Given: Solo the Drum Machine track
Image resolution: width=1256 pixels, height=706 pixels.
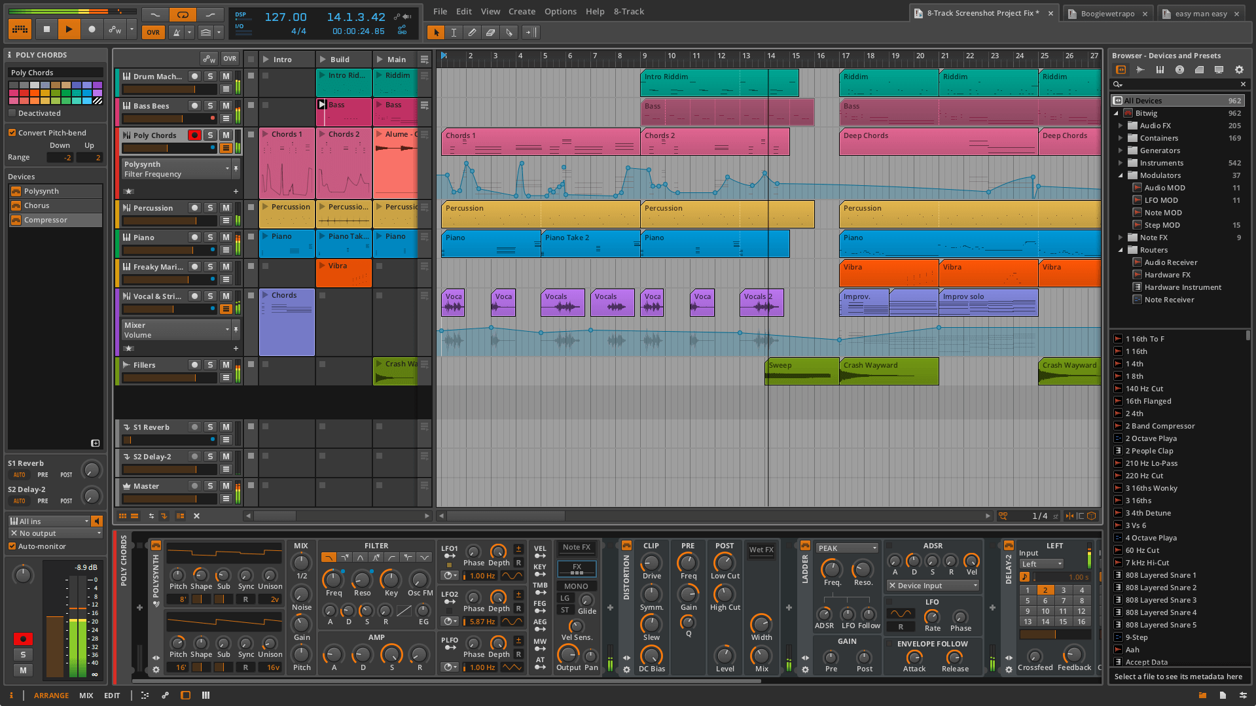Looking at the screenshot, I should tap(210, 77).
